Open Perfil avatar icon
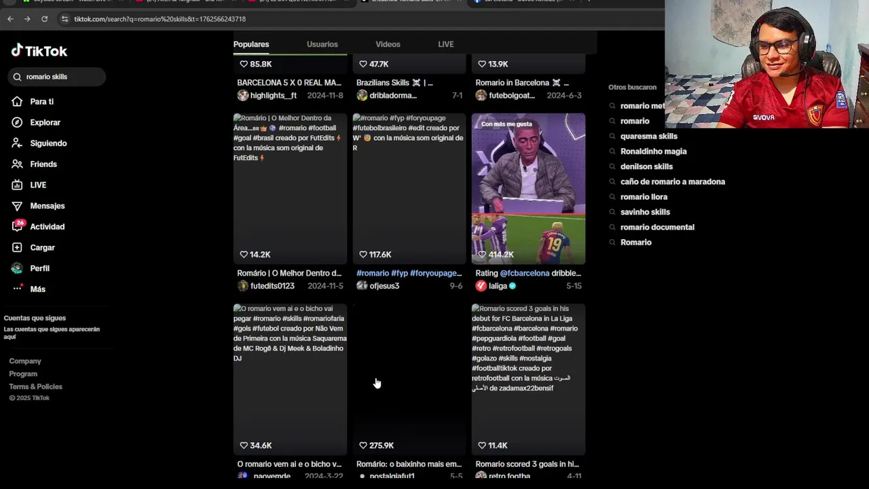Screen dimensions: 869x489 coord(17,268)
